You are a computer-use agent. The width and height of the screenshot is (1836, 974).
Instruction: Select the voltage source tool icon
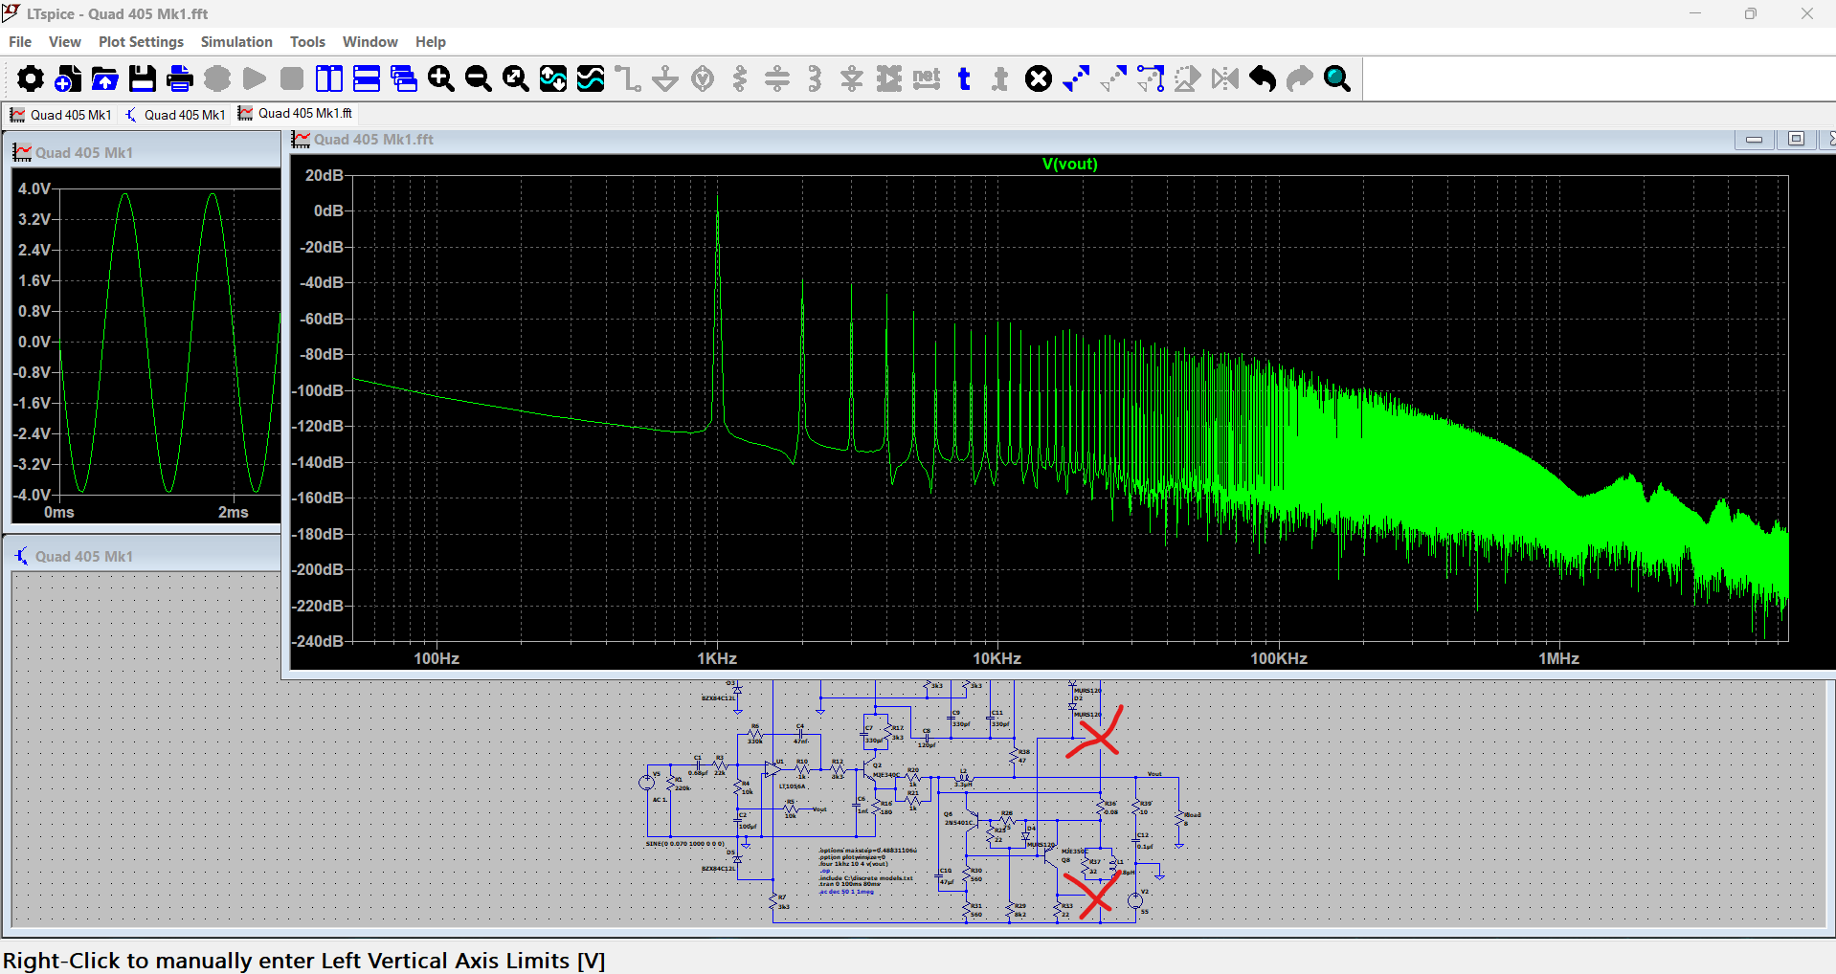pyautogui.click(x=703, y=78)
